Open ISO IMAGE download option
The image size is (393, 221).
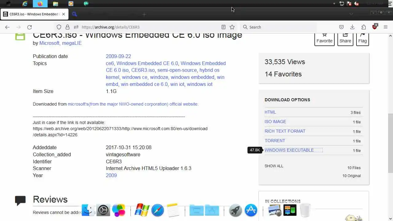pos(275,122)
